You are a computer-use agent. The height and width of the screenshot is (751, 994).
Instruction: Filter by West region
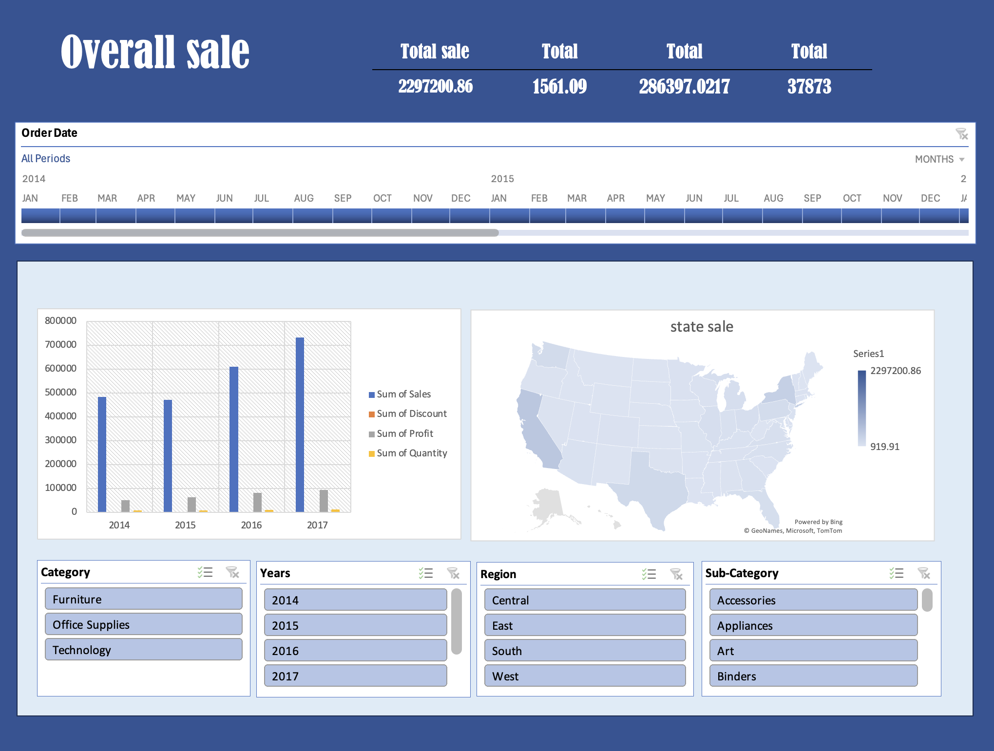(585, 676)
